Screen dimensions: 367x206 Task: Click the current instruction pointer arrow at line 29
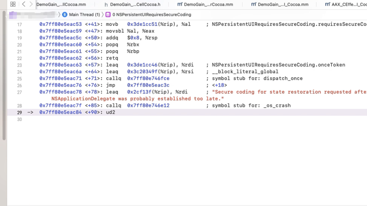point(30,112)
